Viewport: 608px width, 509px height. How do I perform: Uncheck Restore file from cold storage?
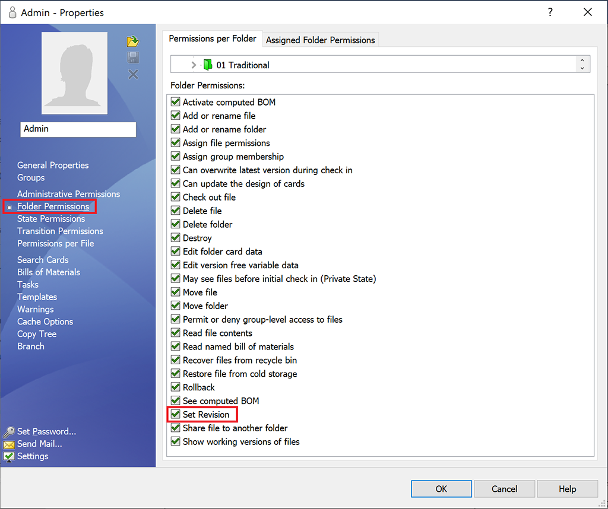pos(175,373)
